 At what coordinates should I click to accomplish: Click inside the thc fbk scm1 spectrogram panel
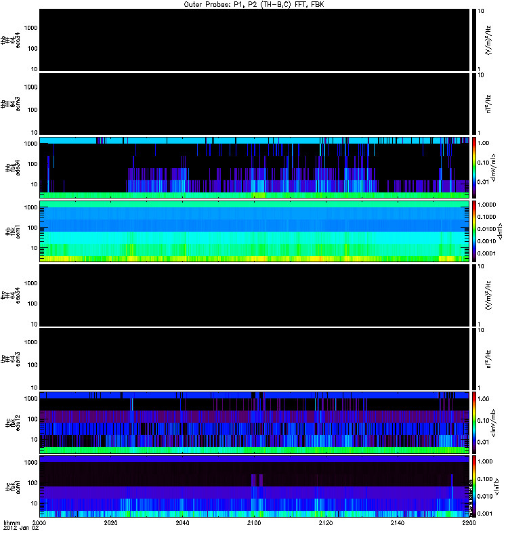(255, 486)
